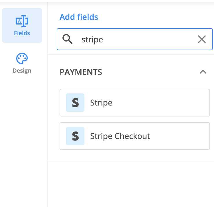Collapse the Payments section chevron

point(203,72)
